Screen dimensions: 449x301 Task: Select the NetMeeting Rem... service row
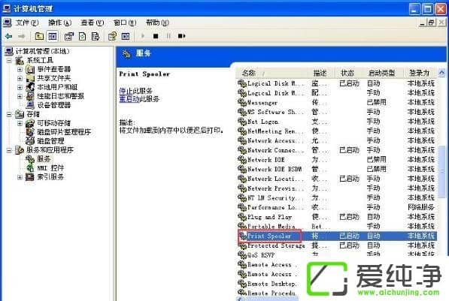(x=337, y=131)
